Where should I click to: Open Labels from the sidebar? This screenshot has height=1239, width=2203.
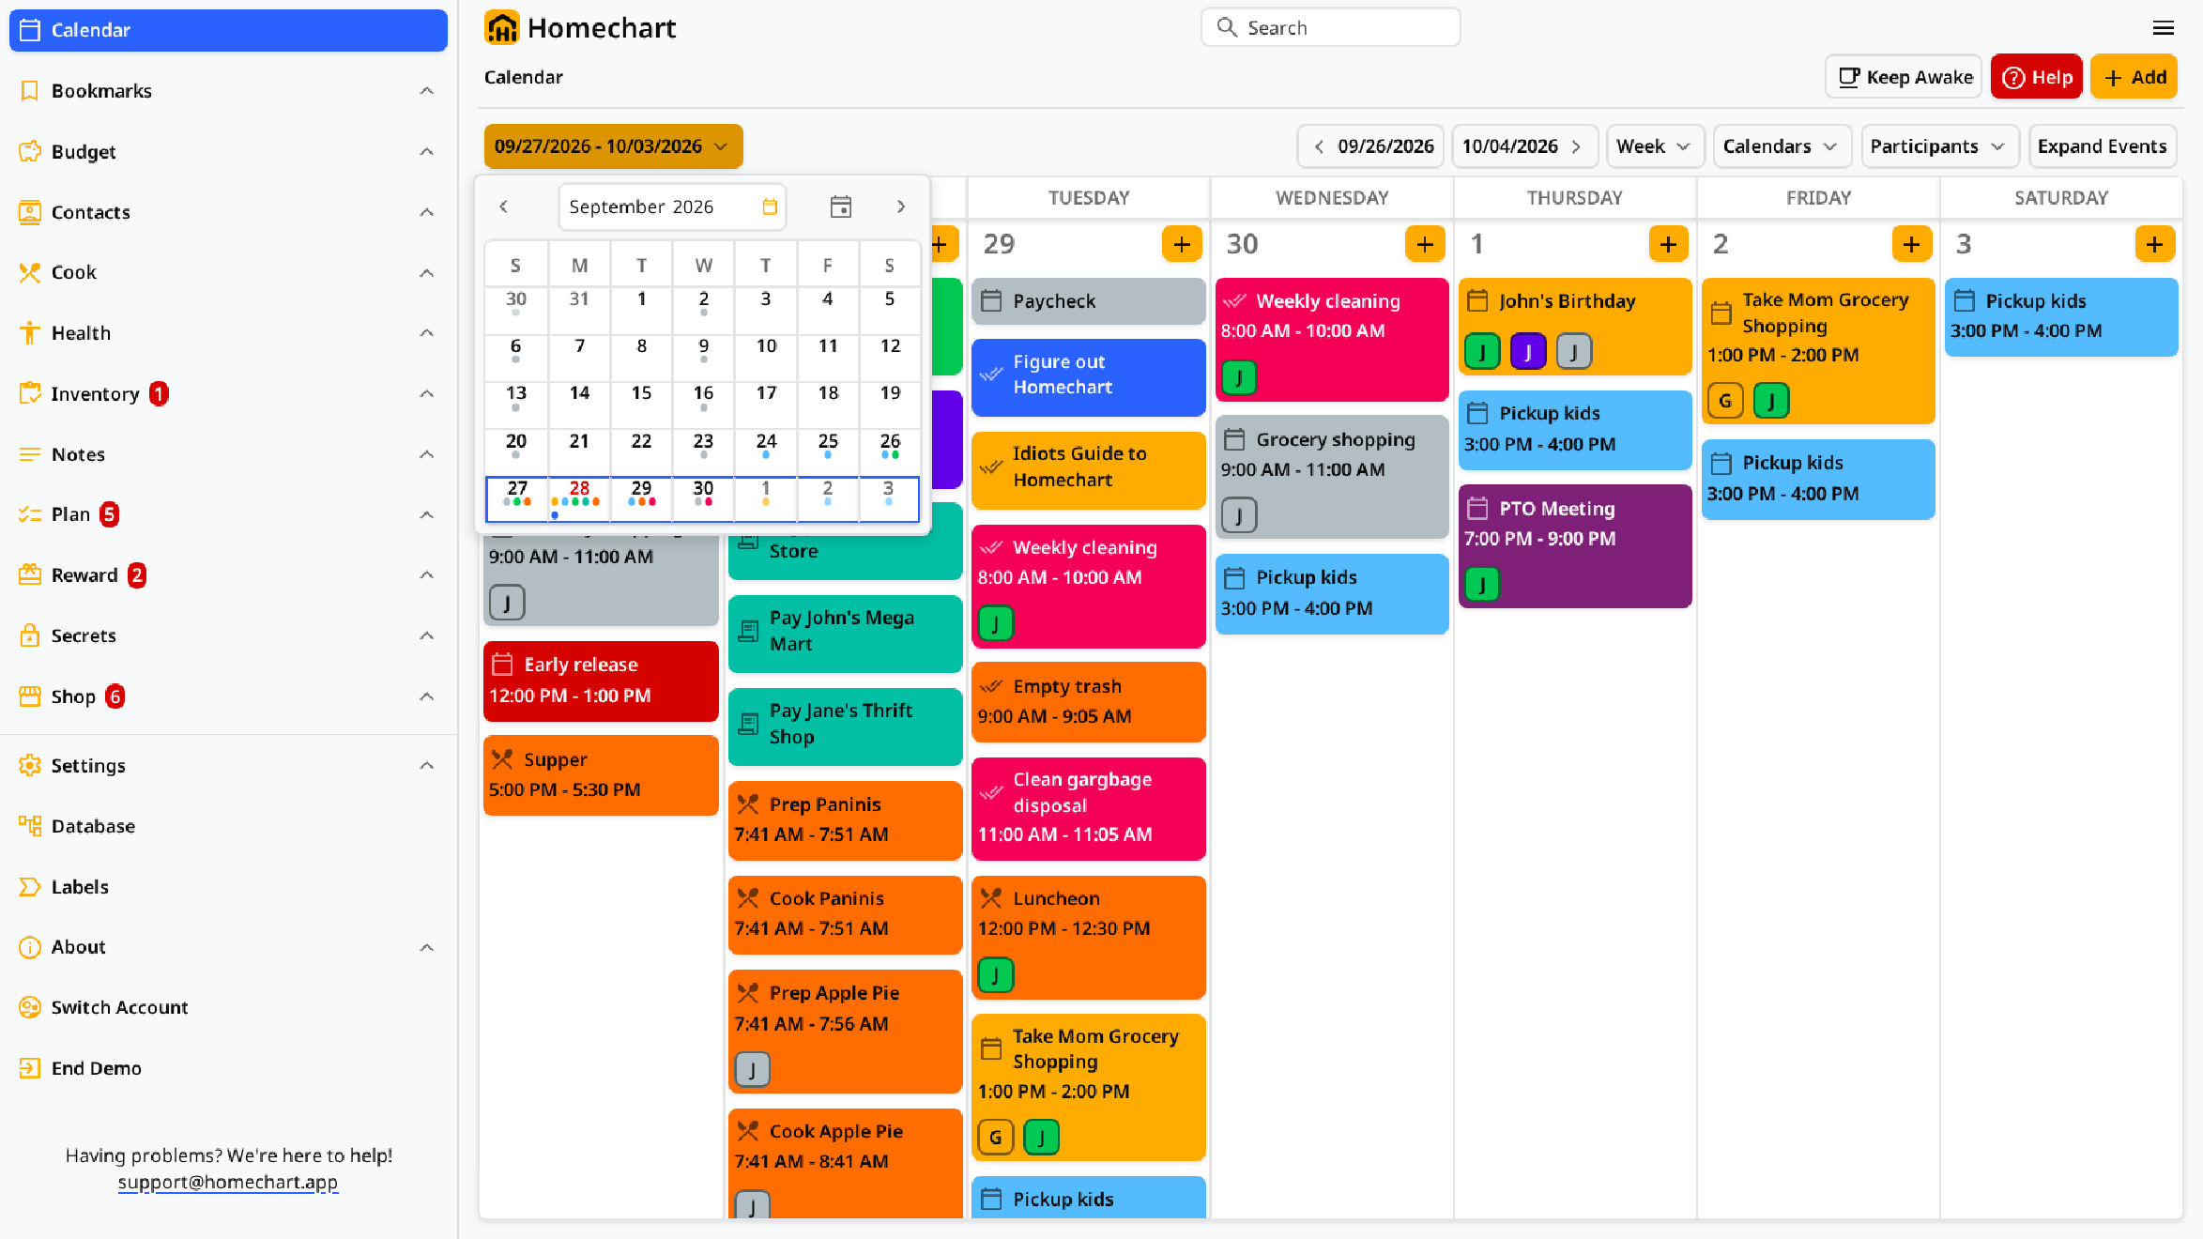[228, 887]
